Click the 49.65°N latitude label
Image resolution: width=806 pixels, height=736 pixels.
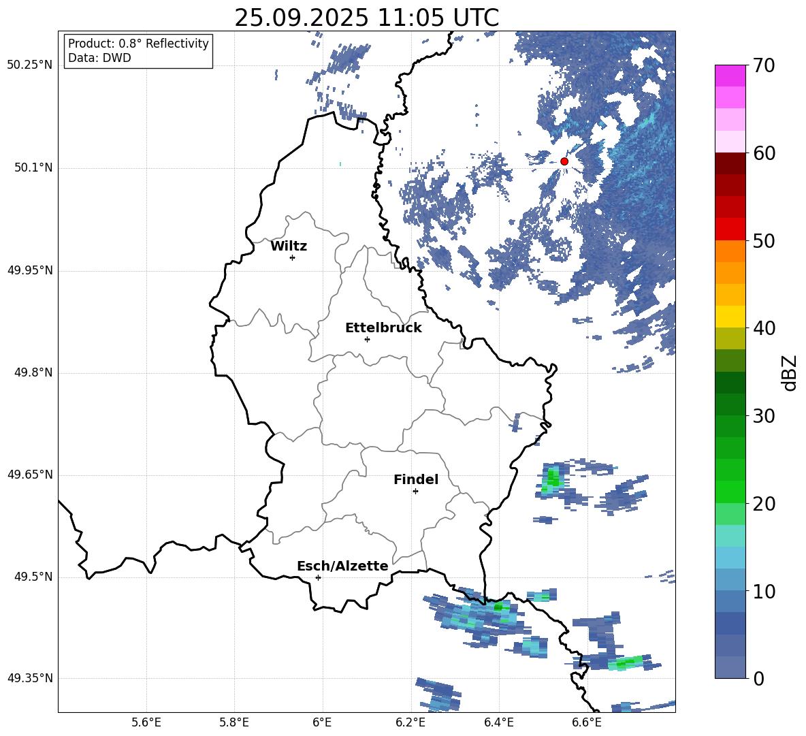30,475
